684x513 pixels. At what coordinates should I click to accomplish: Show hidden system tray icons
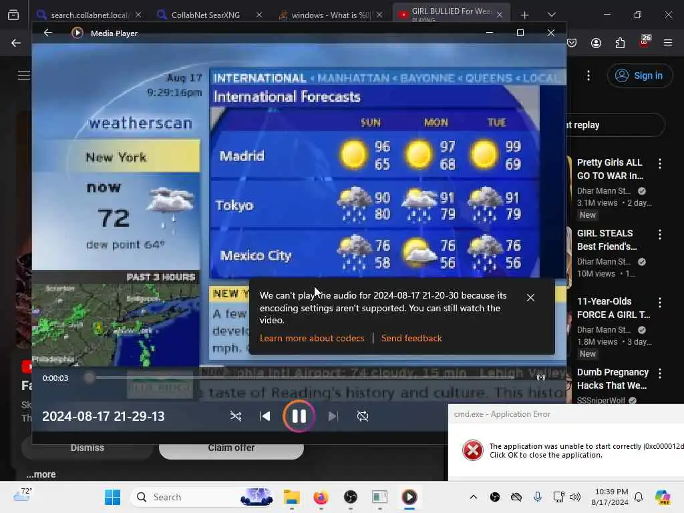click(474, 497)
